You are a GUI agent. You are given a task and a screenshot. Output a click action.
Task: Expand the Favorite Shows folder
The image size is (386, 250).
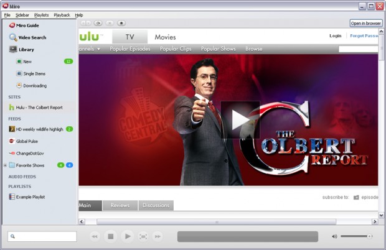click(x=5, y=165)
